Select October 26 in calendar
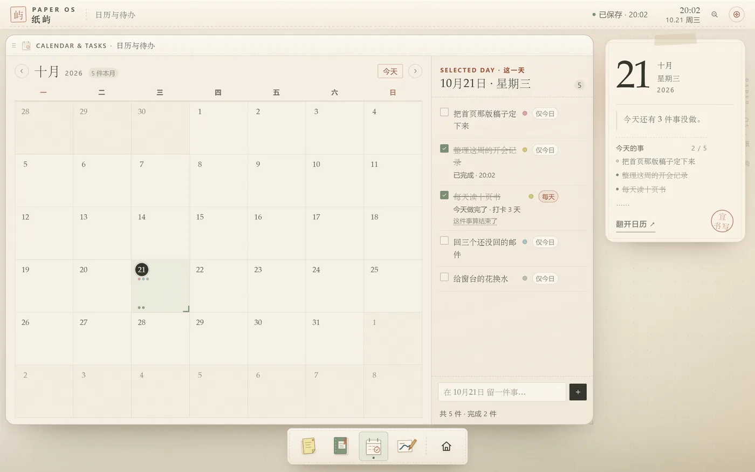 [x=44, y=338]
